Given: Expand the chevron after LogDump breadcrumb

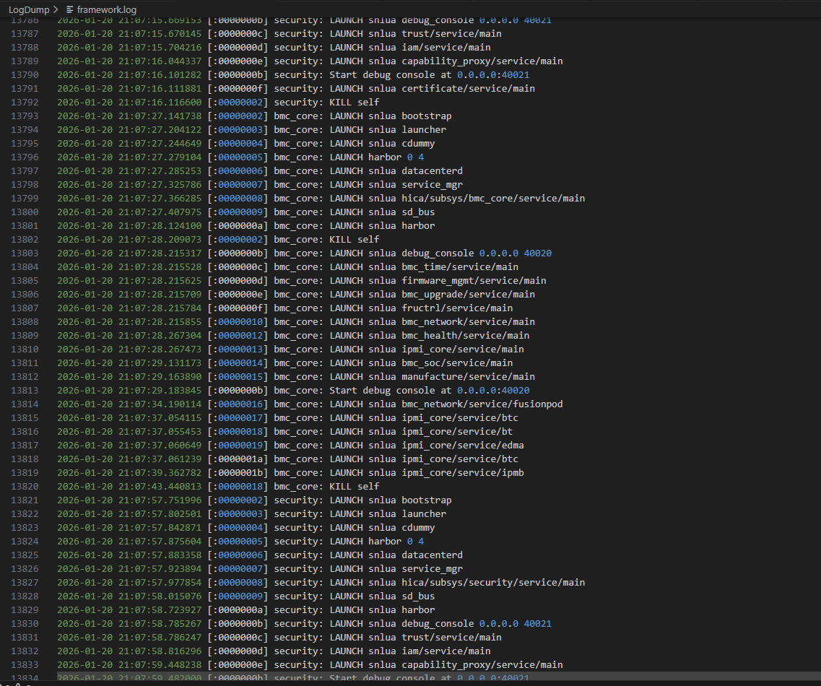Looking at the screenshot, I should pyautogui.click(x=56, y=9).
